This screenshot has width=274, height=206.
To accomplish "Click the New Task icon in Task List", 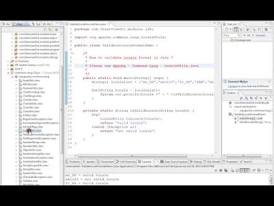I will 227,30.
